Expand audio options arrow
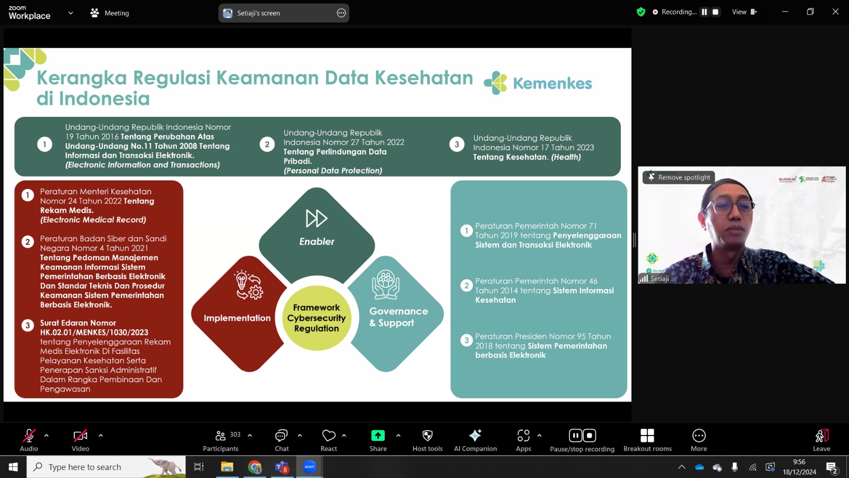 [46, 436]
